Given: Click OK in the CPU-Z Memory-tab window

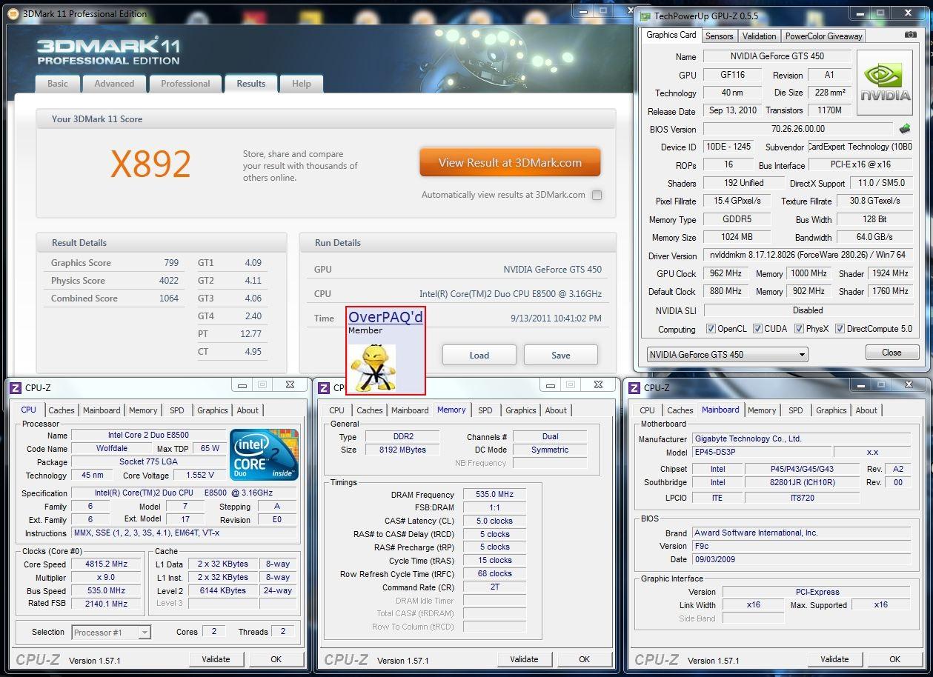Looking at the screenshot, I should pos(584,659).
